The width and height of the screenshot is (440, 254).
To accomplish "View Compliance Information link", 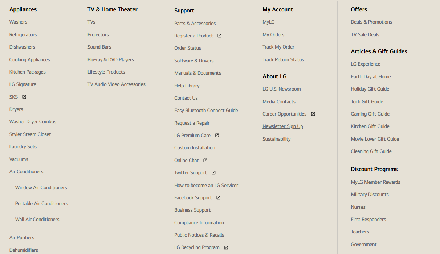I will coord(199,223).
